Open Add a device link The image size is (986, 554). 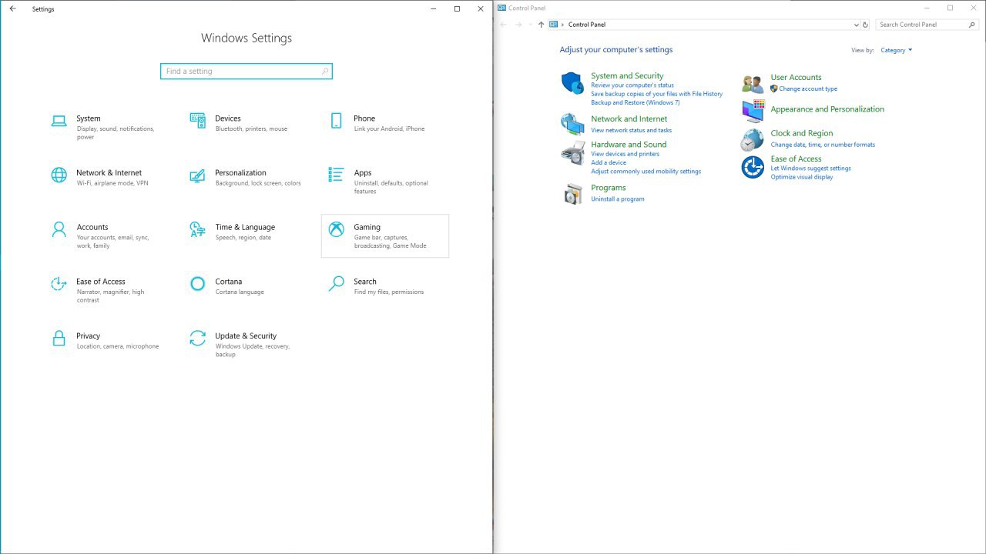point(609,162)
